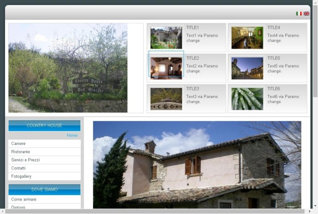The image size is (318, 214).
Task: Open the TITLE4 dining room thumbnail
Action: 247,38
